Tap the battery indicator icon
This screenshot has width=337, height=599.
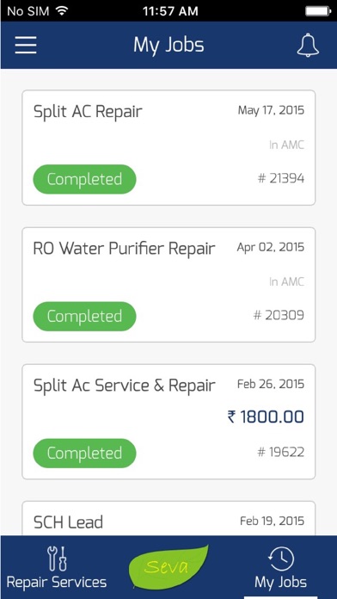pos(318,10)
